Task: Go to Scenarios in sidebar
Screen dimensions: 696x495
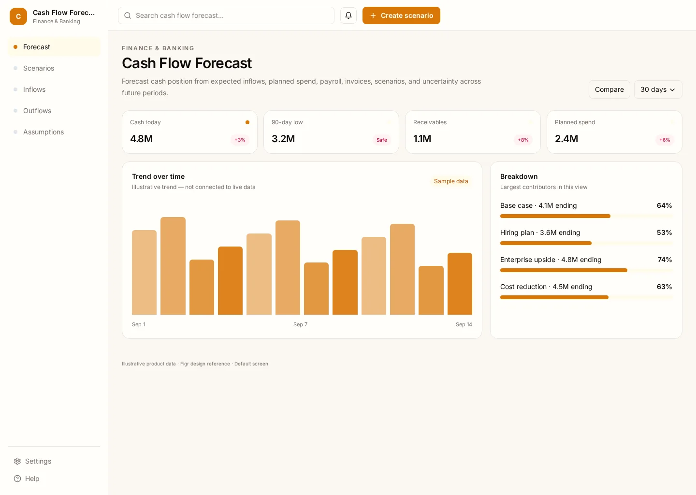Action: [x=54, y=68]
